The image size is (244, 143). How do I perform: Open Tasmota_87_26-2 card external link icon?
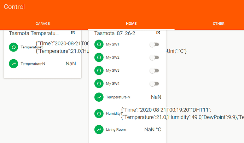click(x=158, y=32)
